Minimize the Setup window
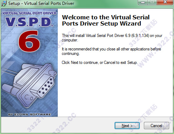174x134 pixels. click(x=143, y=2)
